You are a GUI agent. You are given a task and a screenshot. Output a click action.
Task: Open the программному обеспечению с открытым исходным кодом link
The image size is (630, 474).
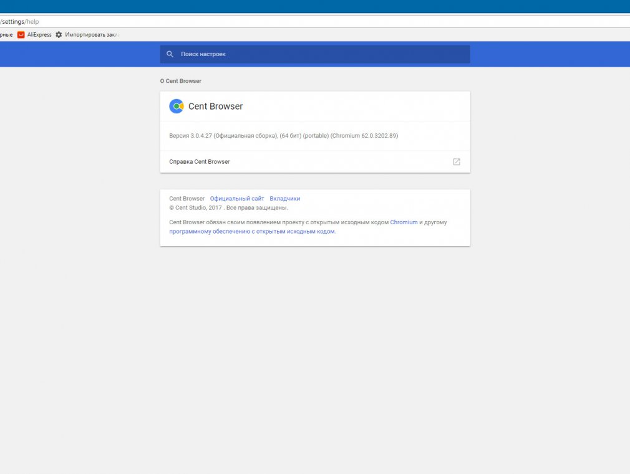[252, 232]
